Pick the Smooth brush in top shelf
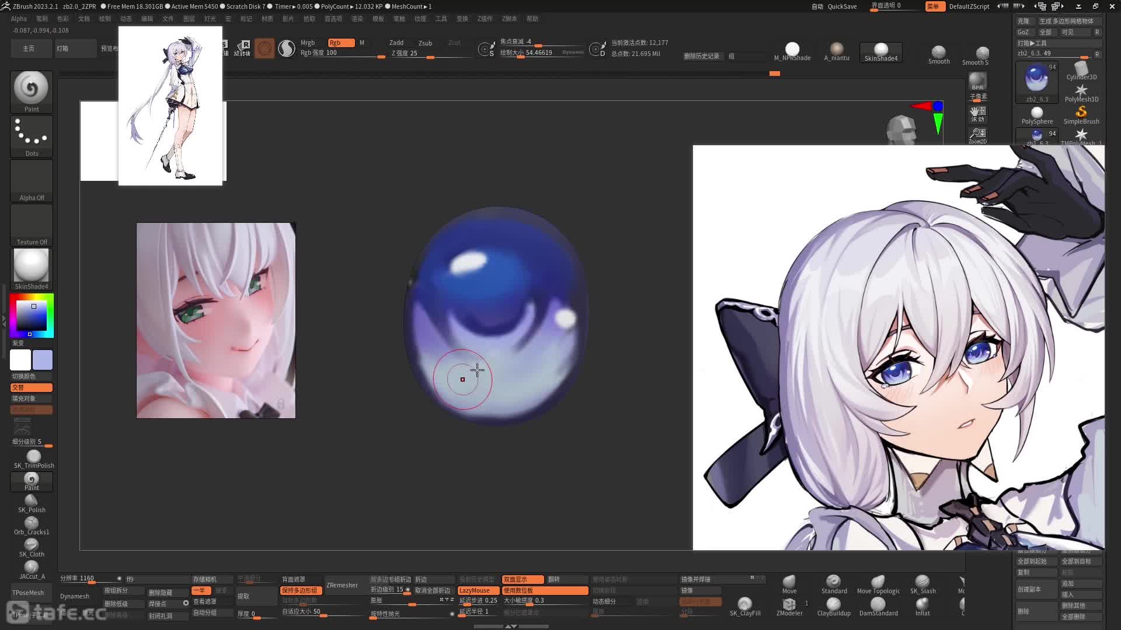Viewport: 1121px width, 630px height. click(x=939, y=55)
